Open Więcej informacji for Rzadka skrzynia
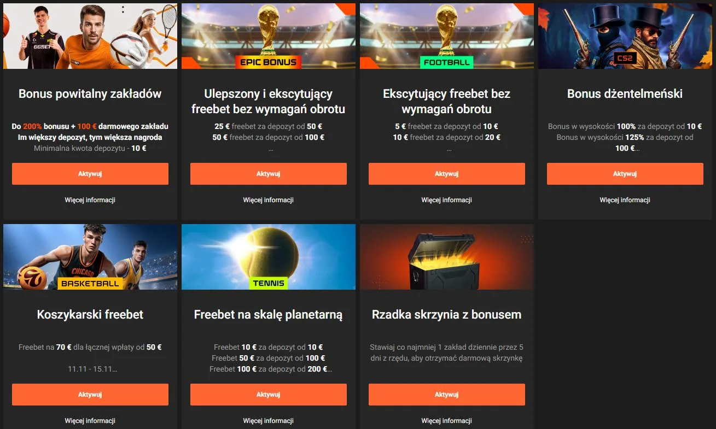This screenshot has width=716, height=429. pos(447,421)
